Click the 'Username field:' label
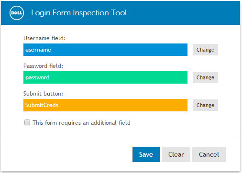 click(x=44, y=38)
